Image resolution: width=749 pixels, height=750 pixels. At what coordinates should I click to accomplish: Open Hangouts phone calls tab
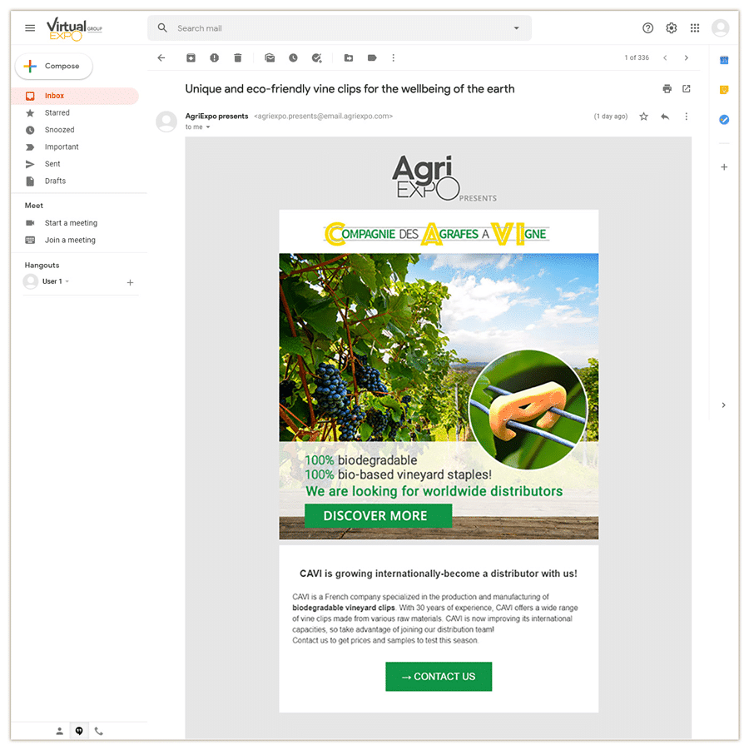pos(98,731)
